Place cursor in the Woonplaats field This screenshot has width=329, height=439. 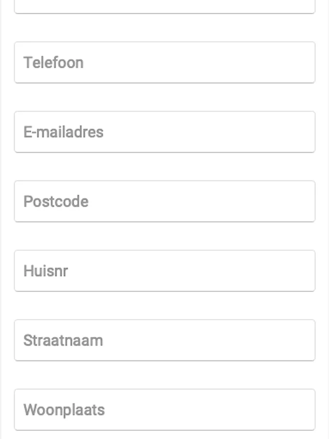[165, 410]
